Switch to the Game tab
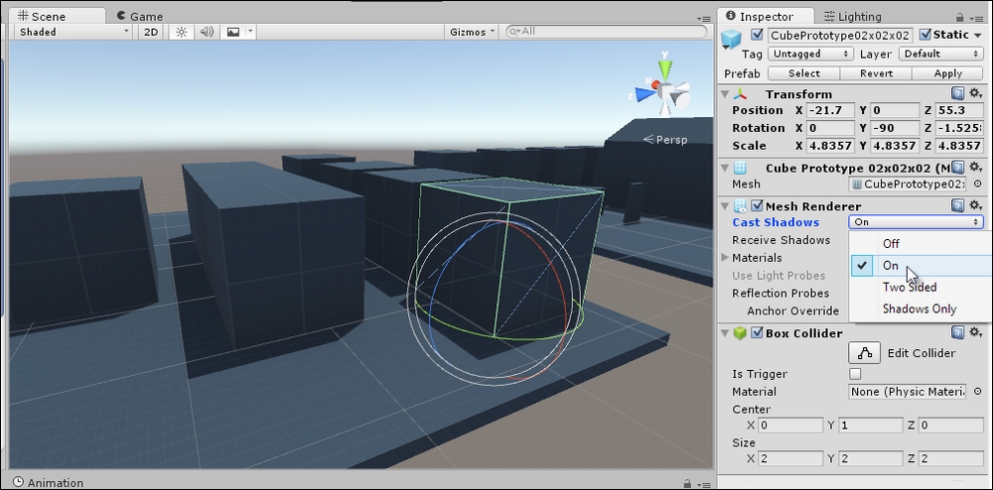The width and height of the screenshot is (993, 490). 139,16
